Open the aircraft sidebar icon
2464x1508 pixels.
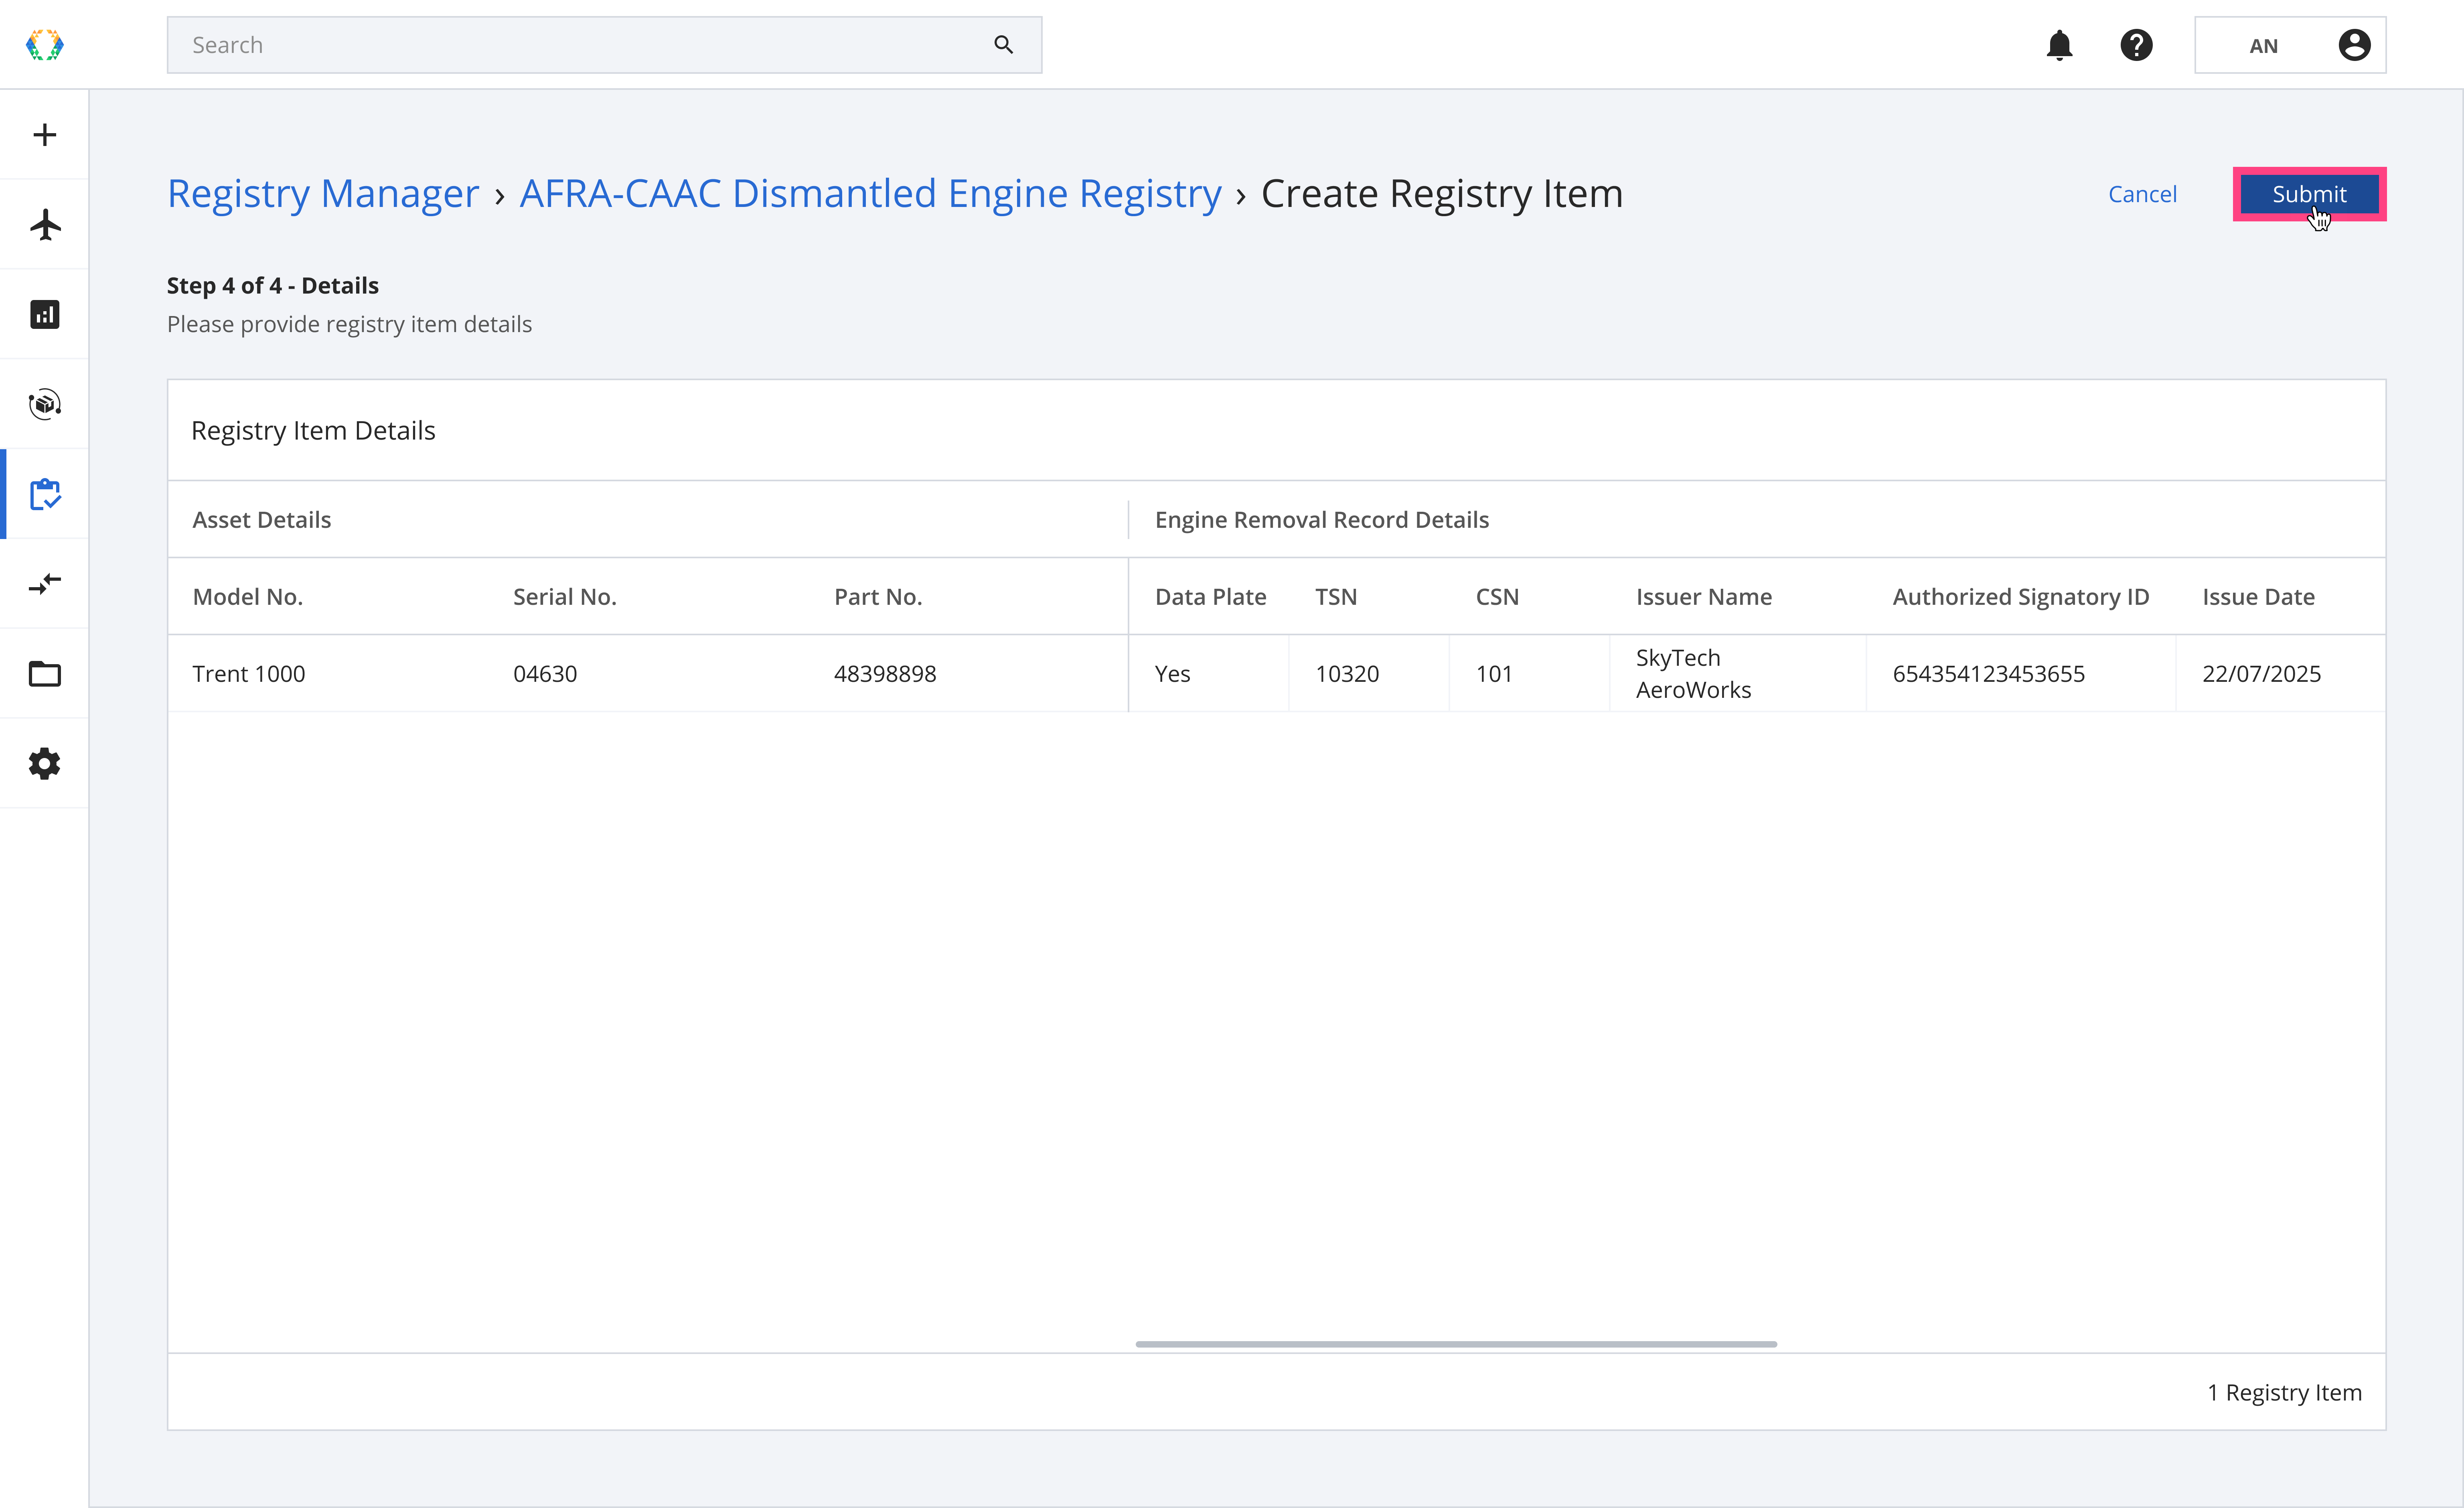tap(44, 224)
